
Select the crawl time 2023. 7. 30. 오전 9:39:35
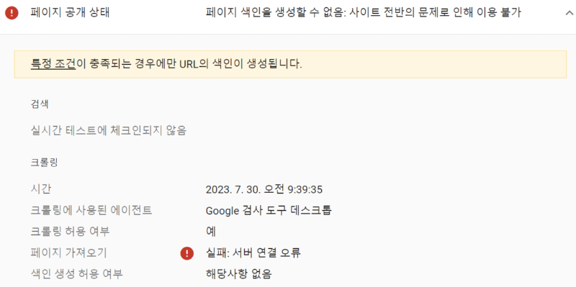264,190
